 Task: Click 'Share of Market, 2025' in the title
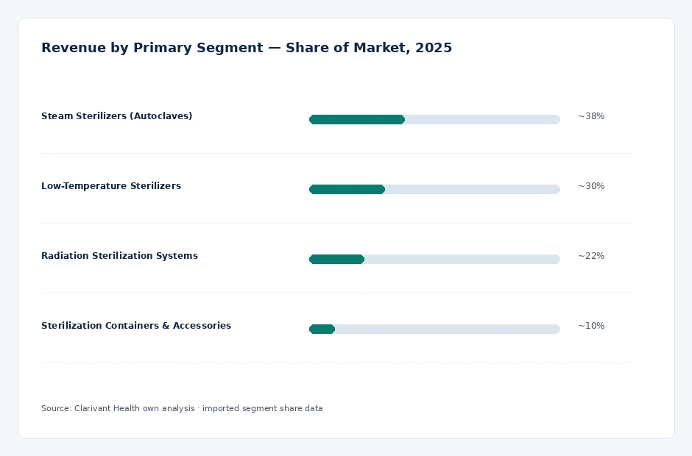[x=369, y=48]
